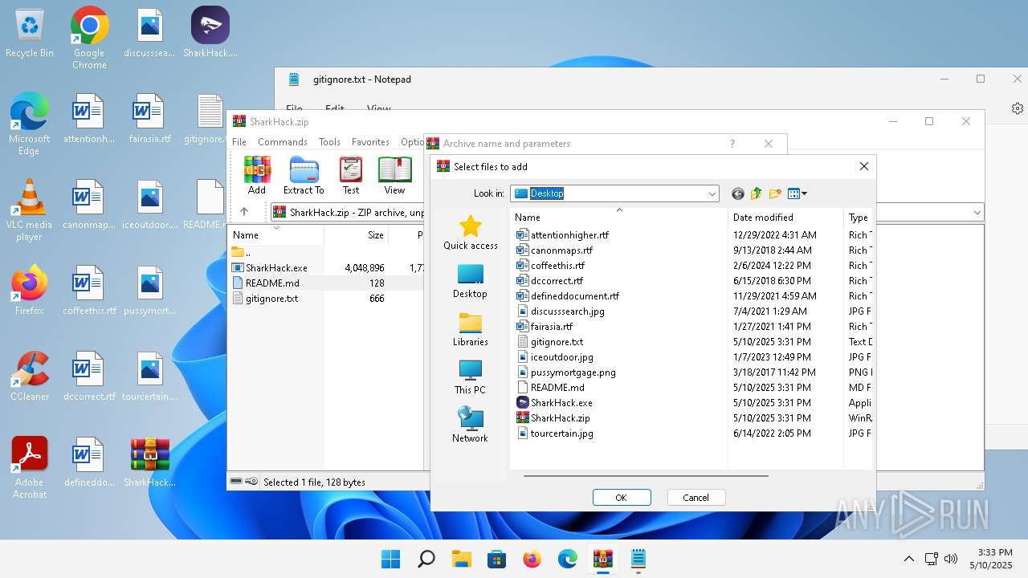The image size is (1028, 578).
Task: Click horizontal scrollbar in file list
Action: (646, 476)
